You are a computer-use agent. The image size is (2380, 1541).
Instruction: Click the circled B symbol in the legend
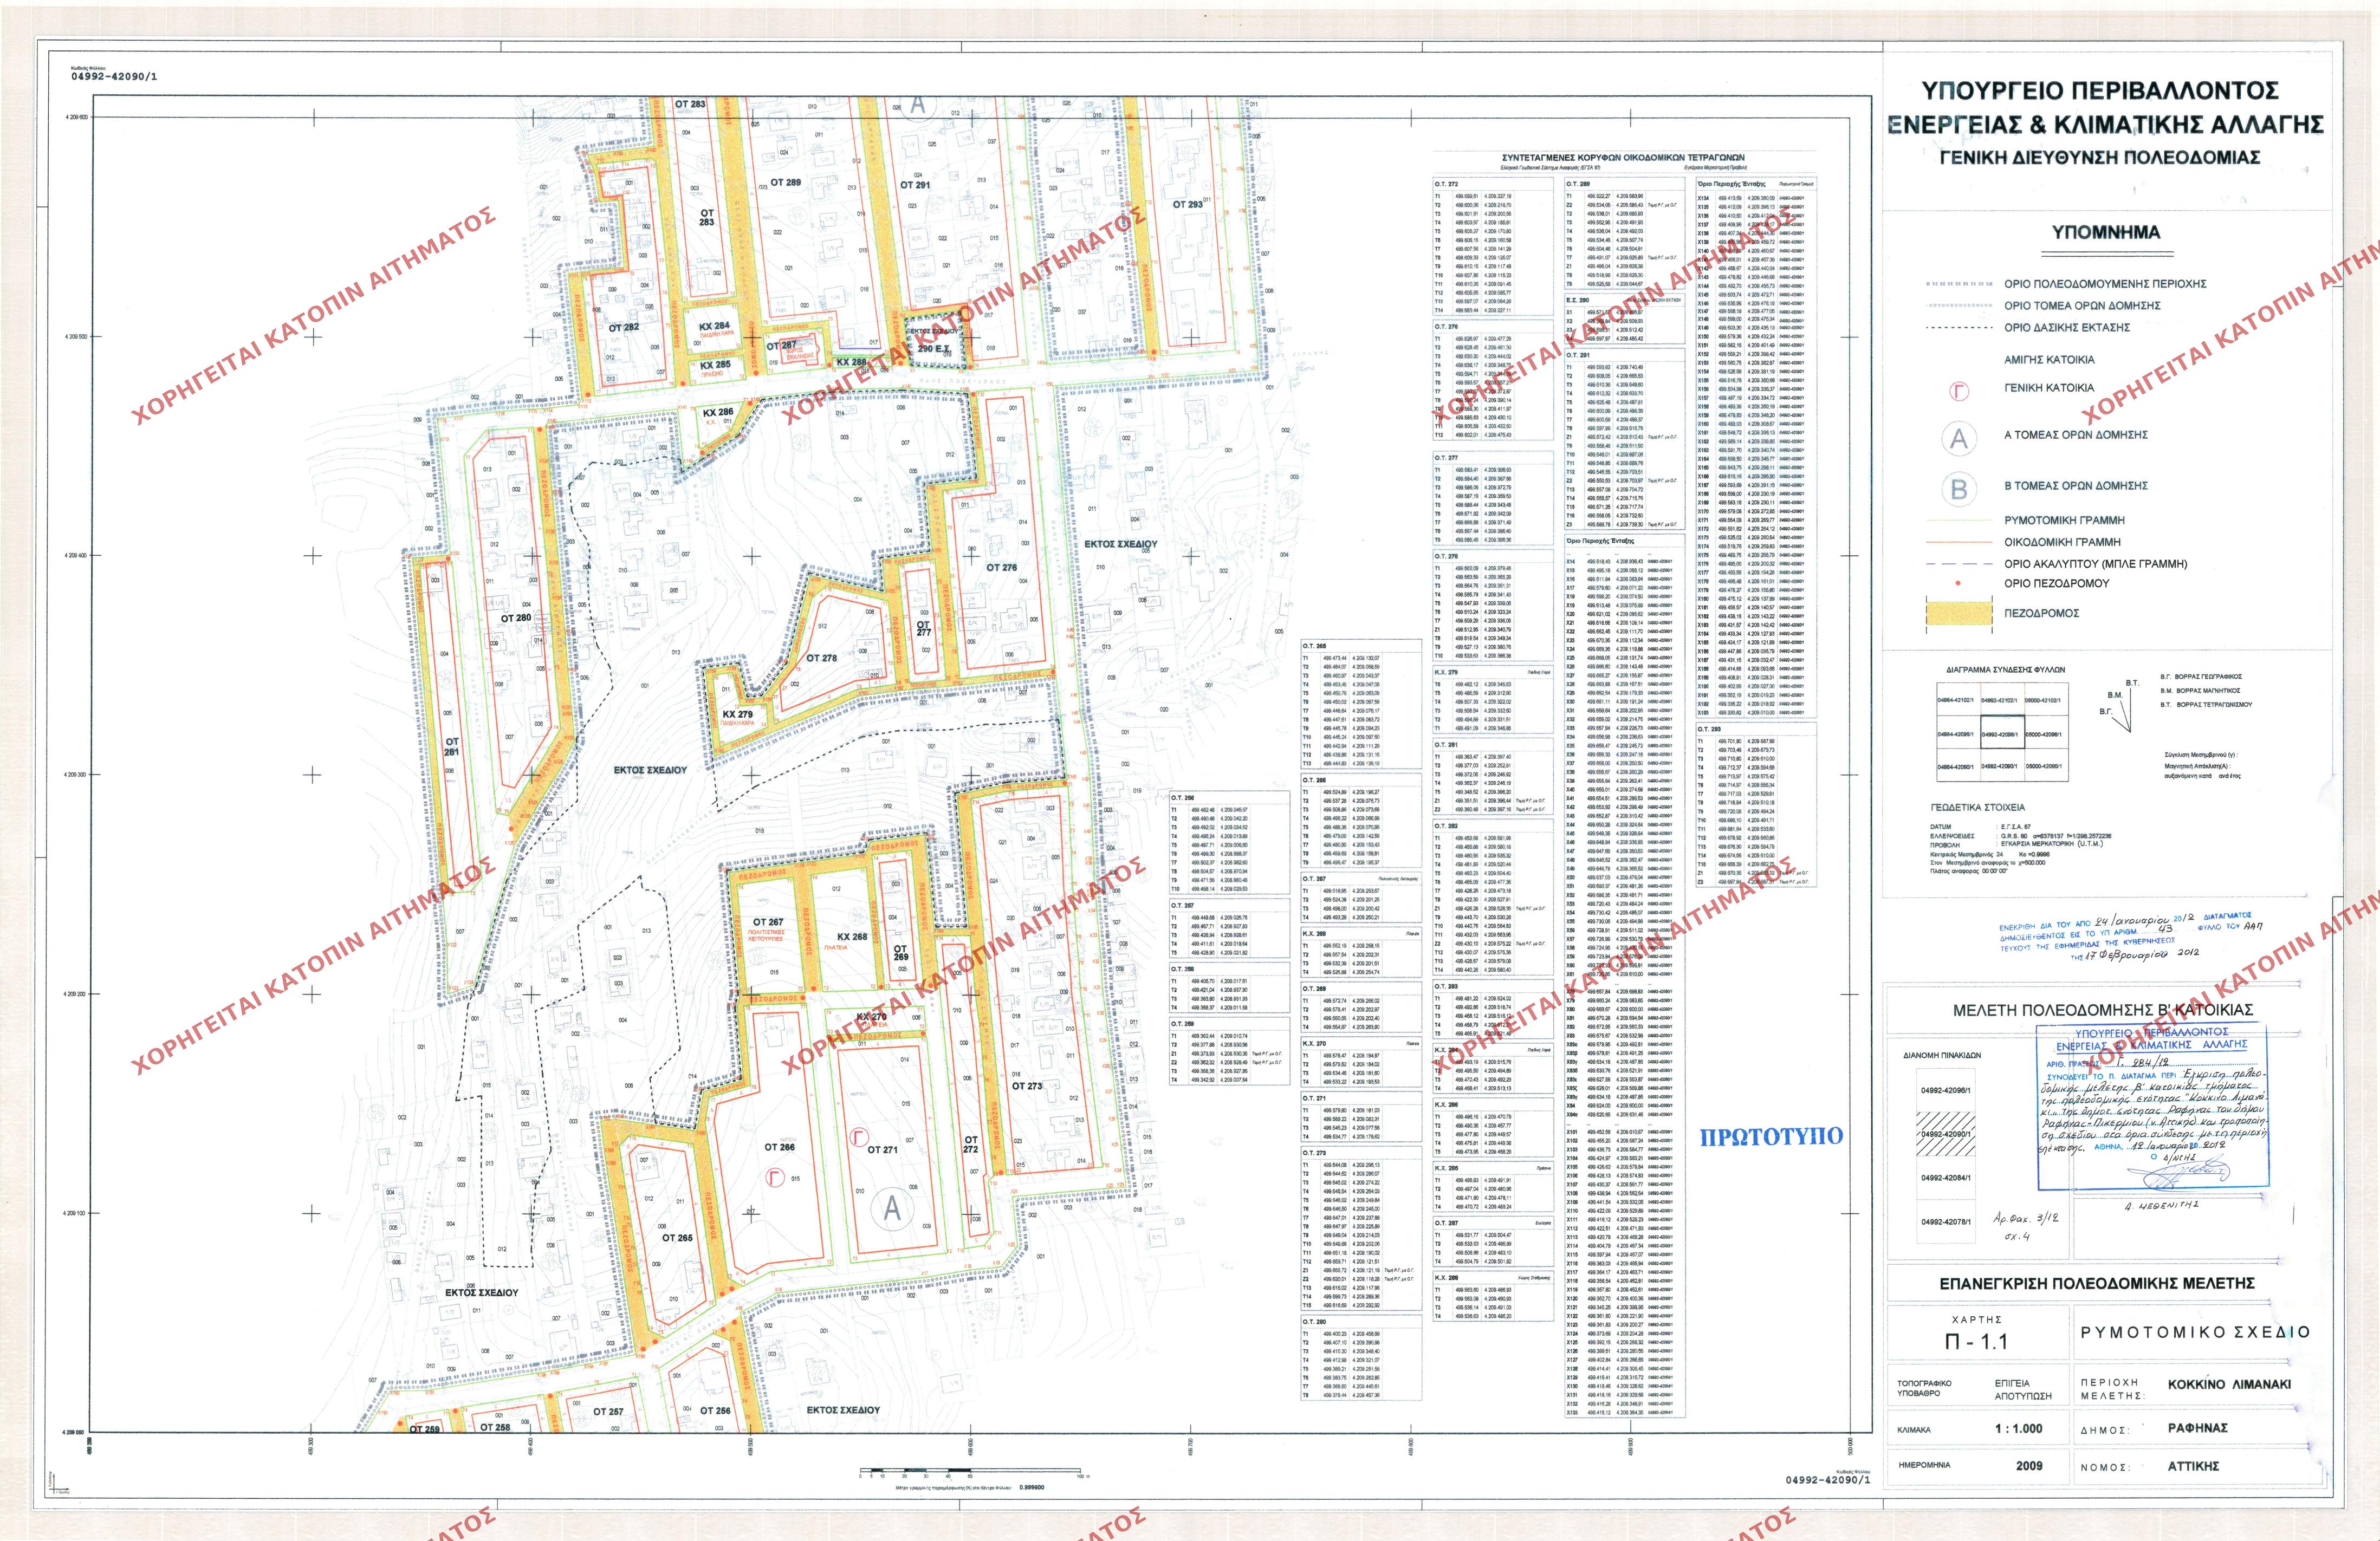(1958, 489)
